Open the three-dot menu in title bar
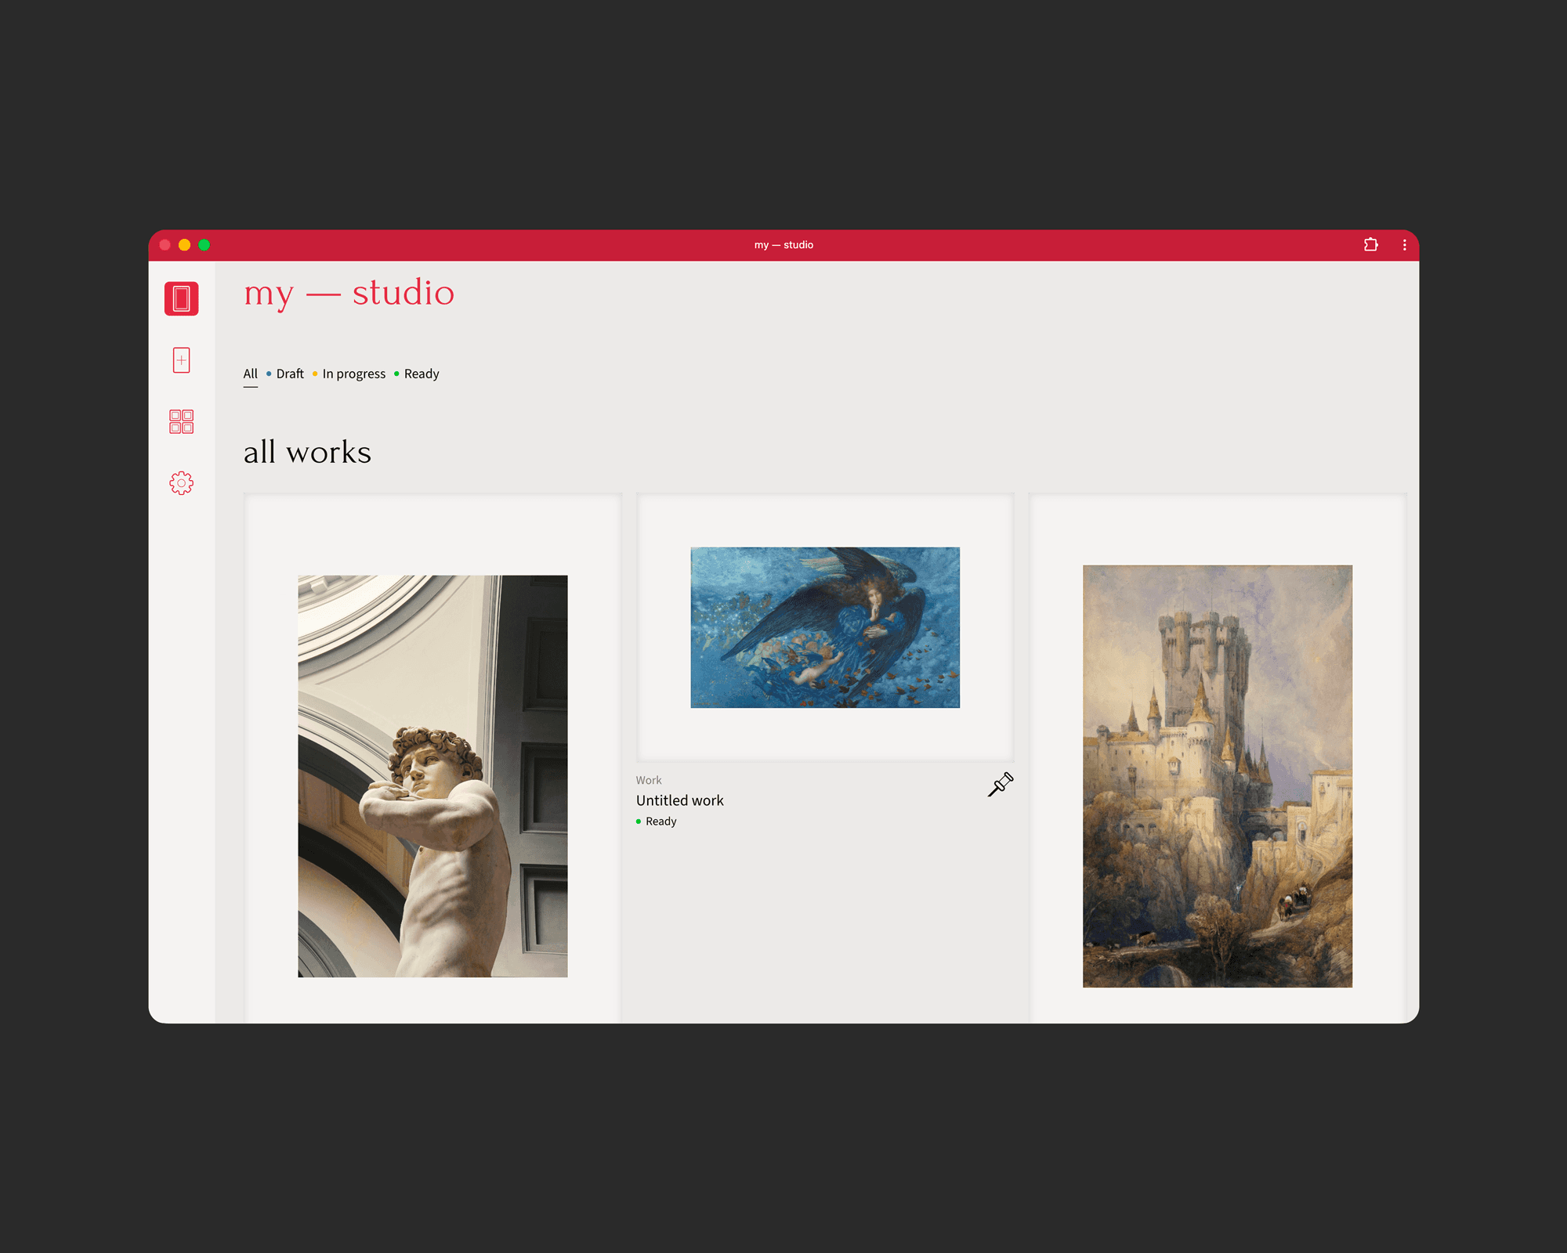This screenshot has height=1253, width=1567. pos(1404,245)
